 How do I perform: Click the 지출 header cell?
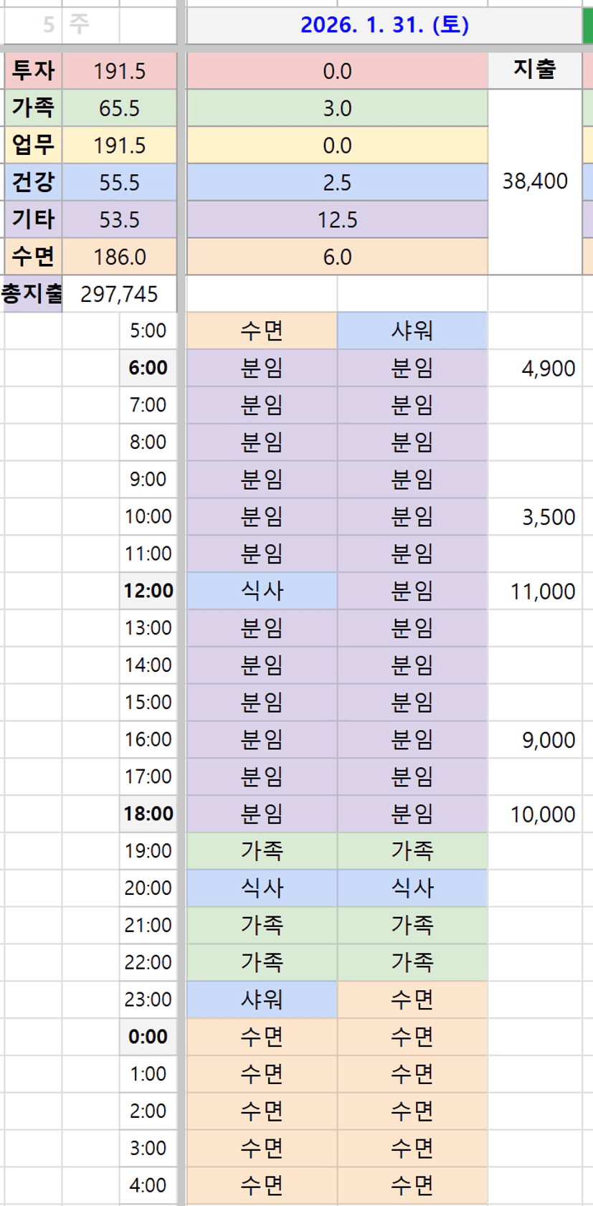click(x=534, y=70)
